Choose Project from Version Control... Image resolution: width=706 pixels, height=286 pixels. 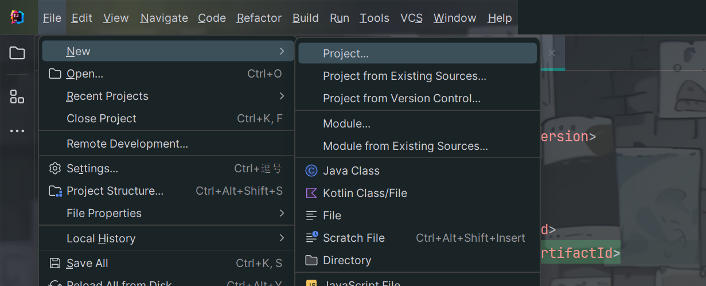pos(401,98)
